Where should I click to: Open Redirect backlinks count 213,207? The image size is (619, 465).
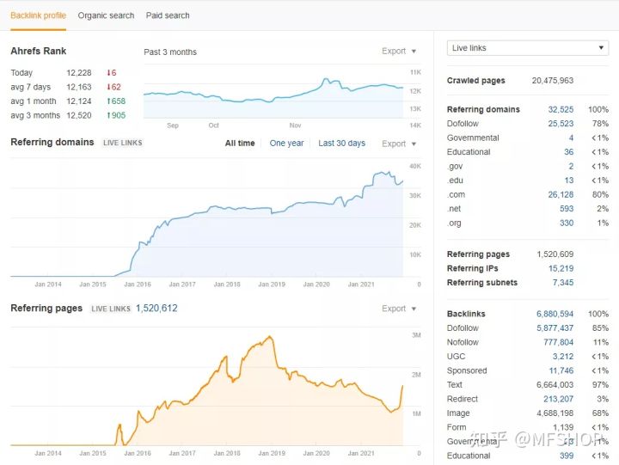click(558, 400)
